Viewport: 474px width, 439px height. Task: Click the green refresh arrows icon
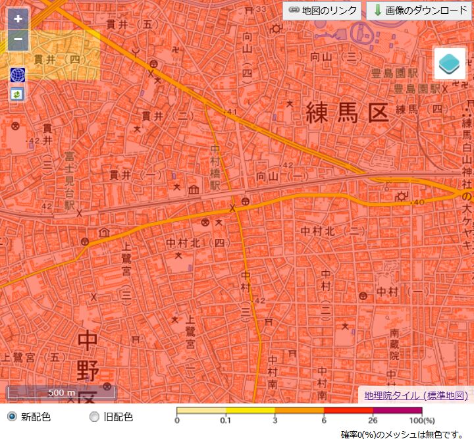(17, 94)
